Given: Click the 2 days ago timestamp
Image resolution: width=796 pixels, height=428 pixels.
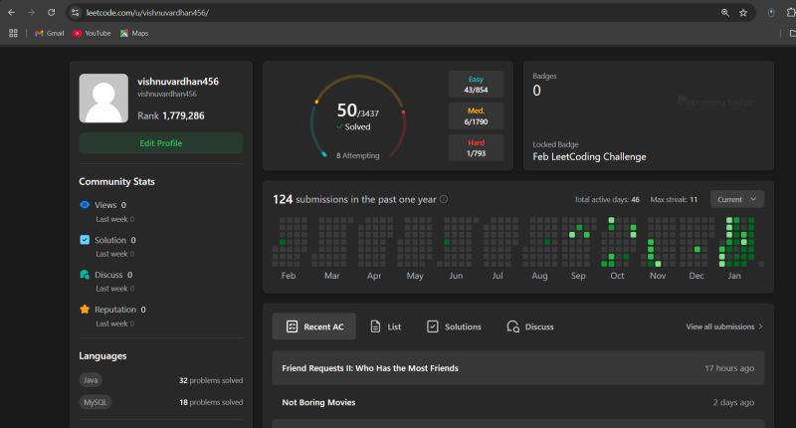Looking at the screenshot, I should pos(733,402).
